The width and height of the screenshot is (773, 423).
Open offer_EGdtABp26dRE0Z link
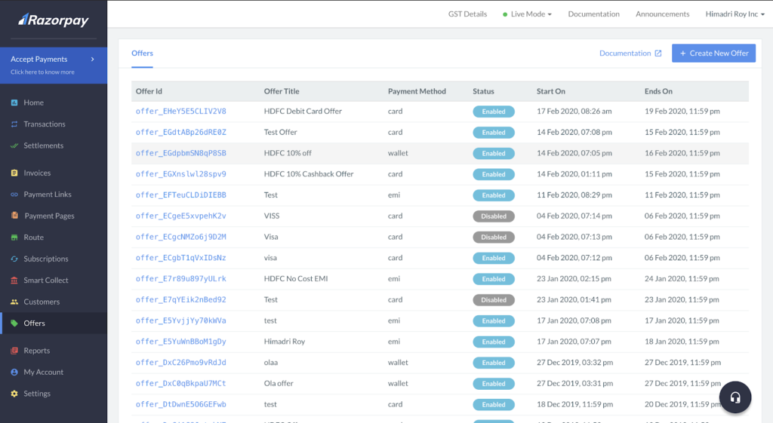point(181,132)
